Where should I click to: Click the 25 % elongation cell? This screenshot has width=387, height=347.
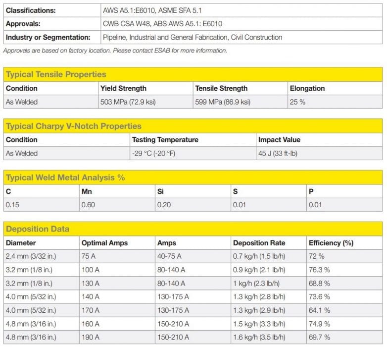point(298,102)
